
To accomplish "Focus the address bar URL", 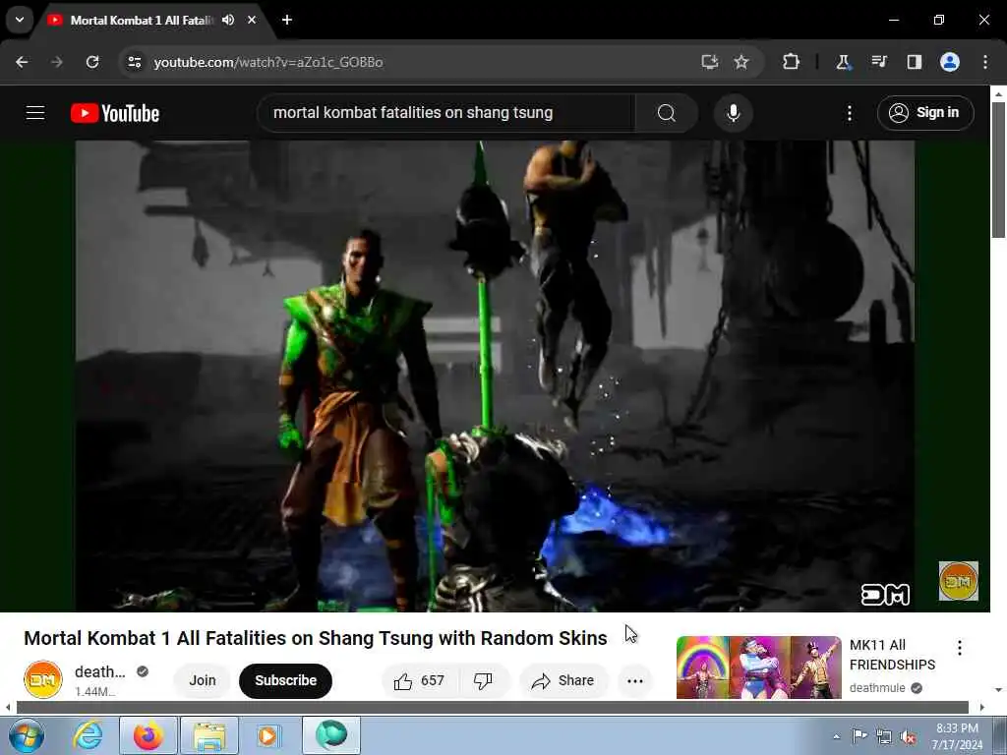I will tap(268, 62).
